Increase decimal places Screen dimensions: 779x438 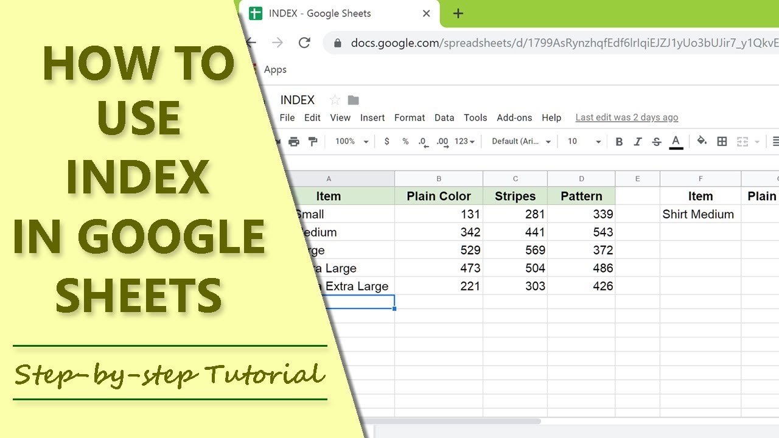tap(442, 142)
